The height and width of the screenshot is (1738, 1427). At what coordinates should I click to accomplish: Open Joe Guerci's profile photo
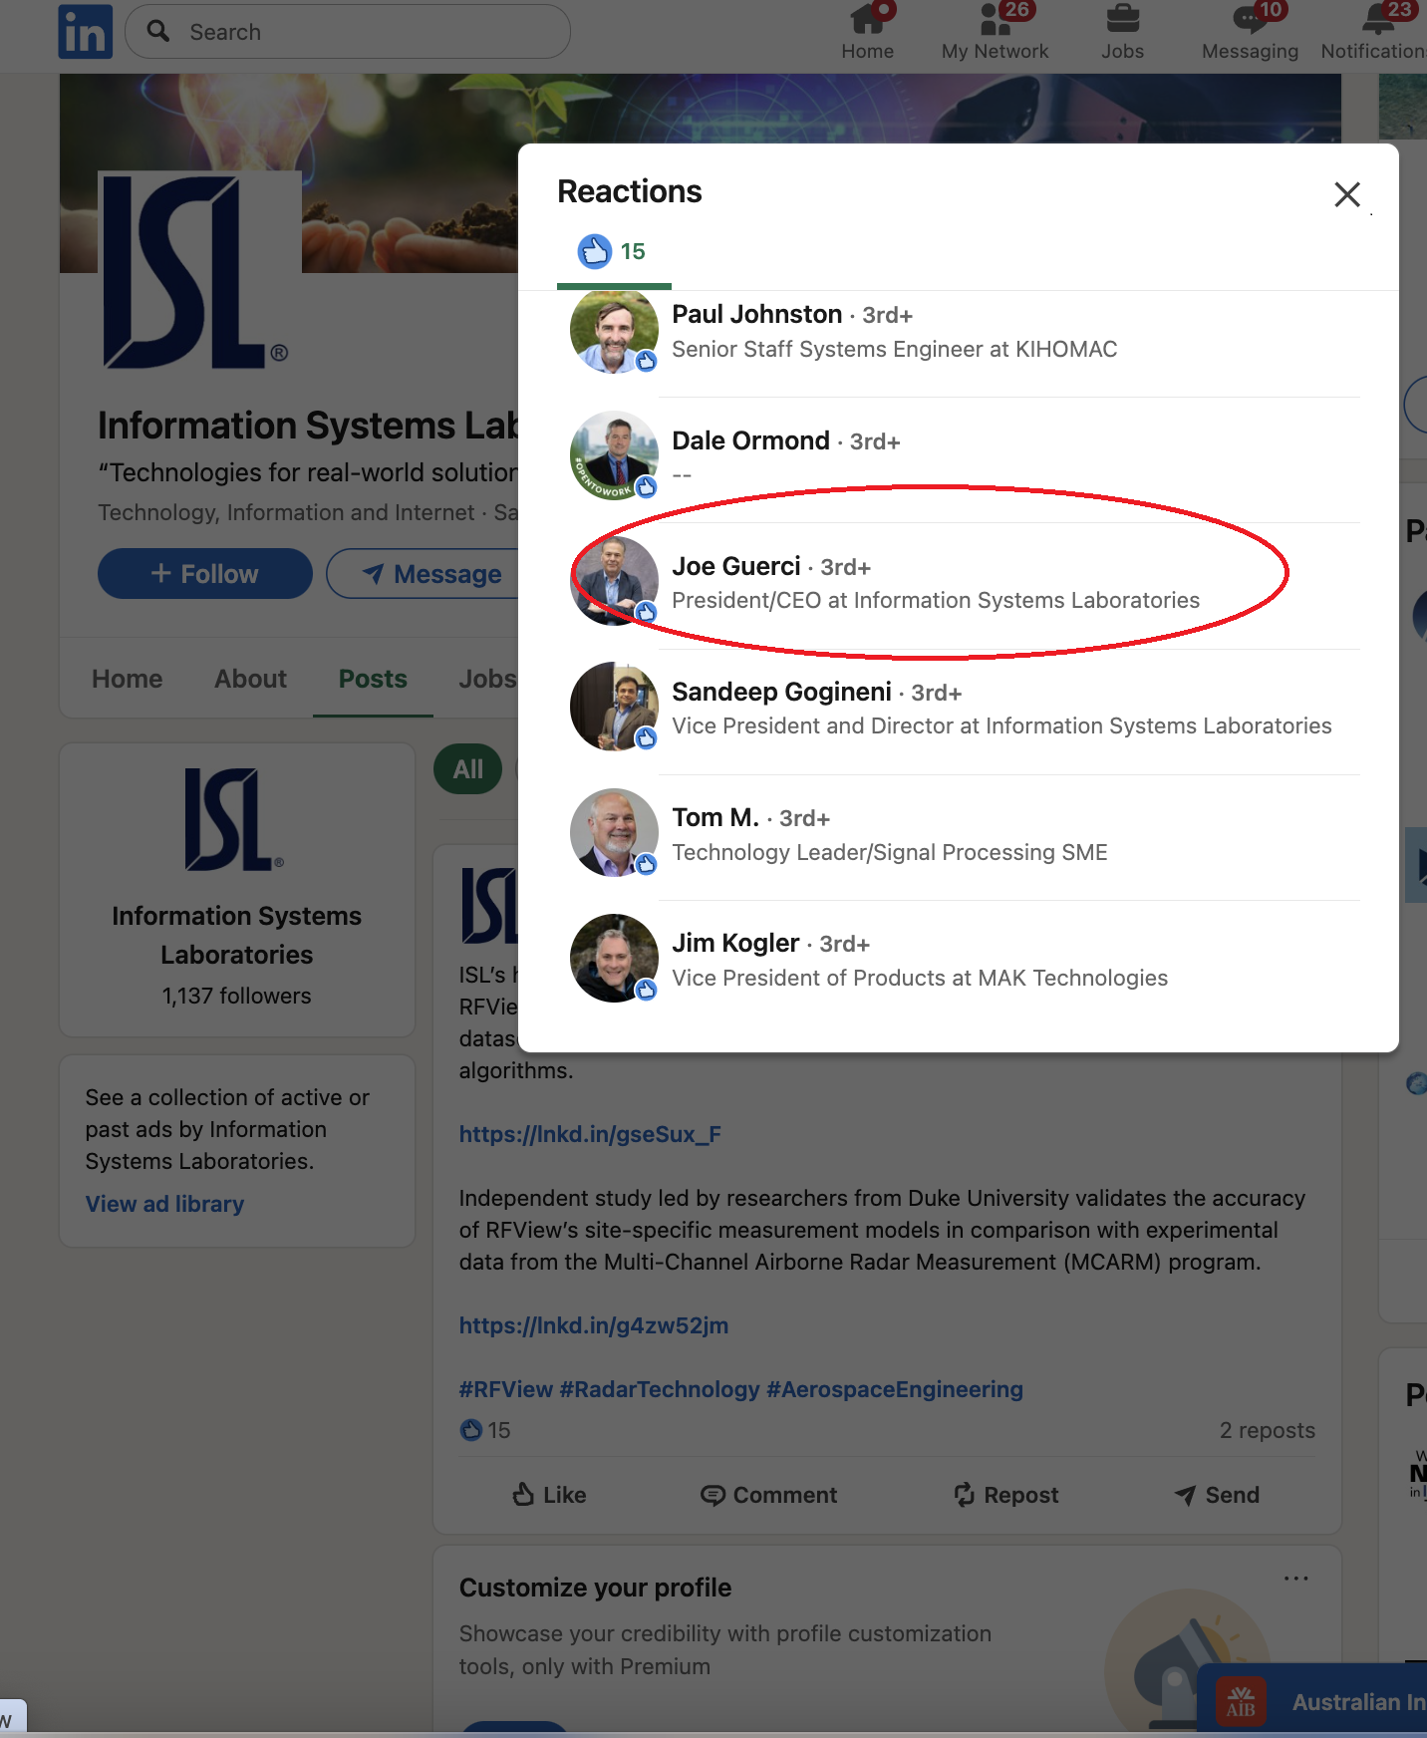[x=614, y=581]
